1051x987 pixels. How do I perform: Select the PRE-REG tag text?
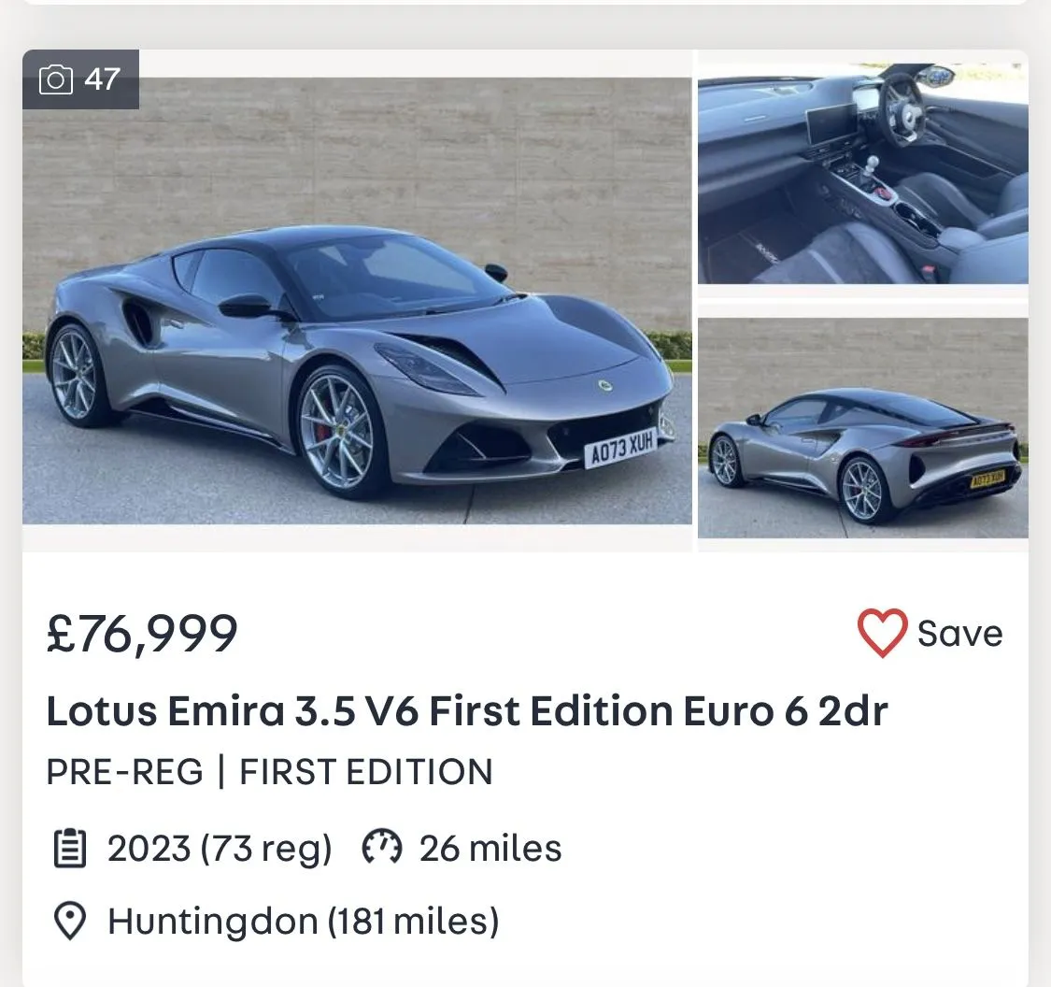124,772
